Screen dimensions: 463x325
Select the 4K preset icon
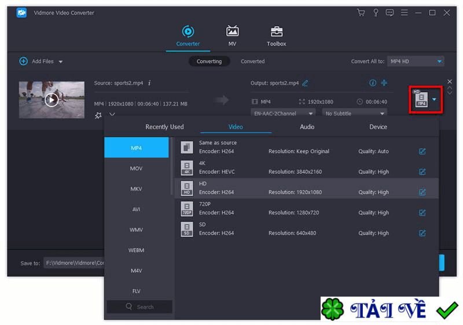click(x=187, y=167)
